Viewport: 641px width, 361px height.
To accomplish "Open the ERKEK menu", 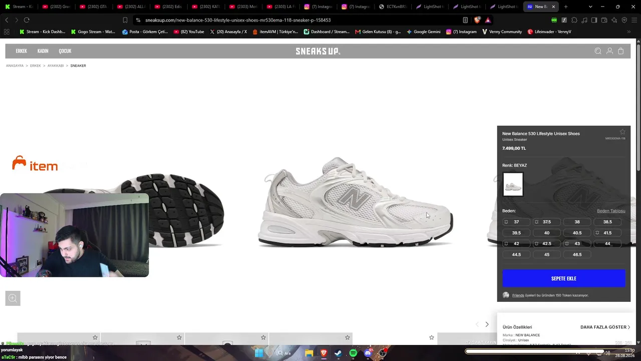I will (21, 51).
